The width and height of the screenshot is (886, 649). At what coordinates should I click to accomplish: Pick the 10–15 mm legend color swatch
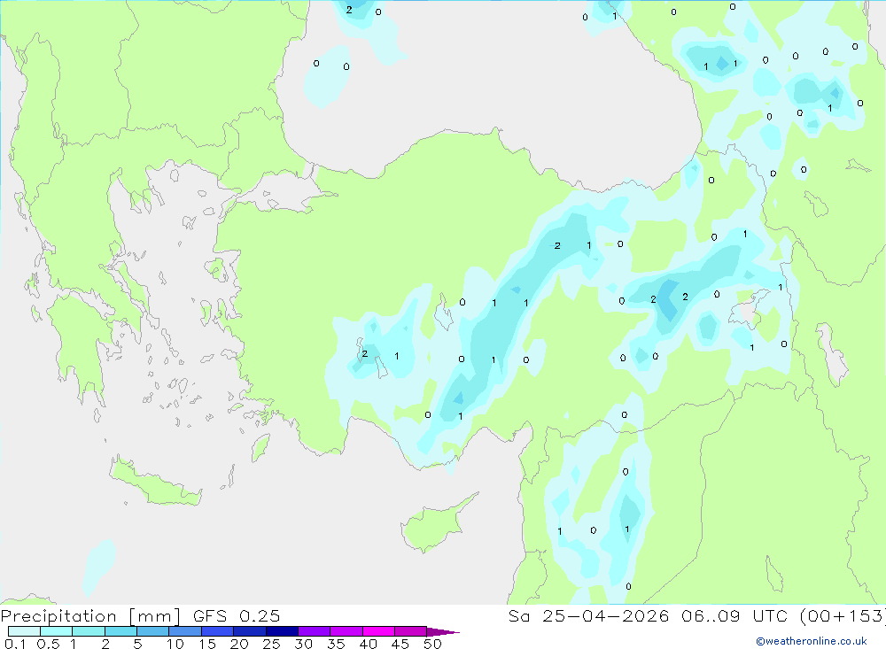[x=185, y=631]
